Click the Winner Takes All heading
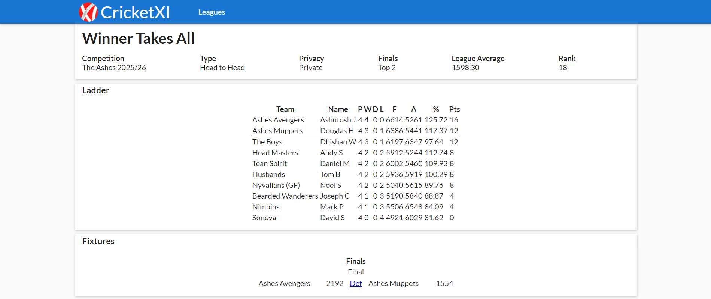The height and width of the screenshot is (299, 711). 138,38
